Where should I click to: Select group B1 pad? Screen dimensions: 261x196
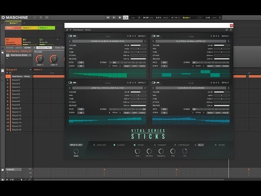(30, 41)
